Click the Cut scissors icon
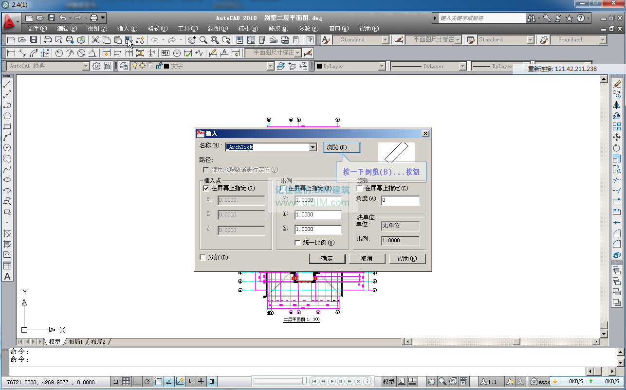The height and width of the screenshot is (390, 626). [95, 40]
